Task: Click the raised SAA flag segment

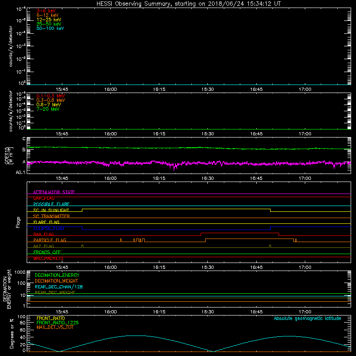Action: [x=240, y=233]
